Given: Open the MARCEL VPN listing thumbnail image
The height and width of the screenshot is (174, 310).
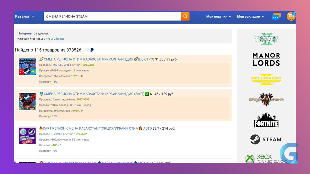Looking at the screenshot, I should (x=27, y=67).
